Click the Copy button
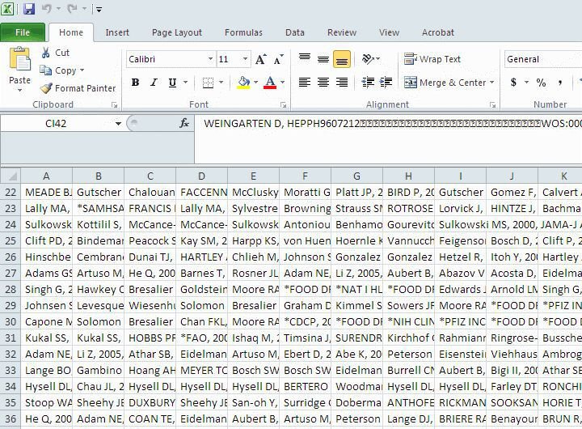Screen dimensions: 582x429 [58, 70]
